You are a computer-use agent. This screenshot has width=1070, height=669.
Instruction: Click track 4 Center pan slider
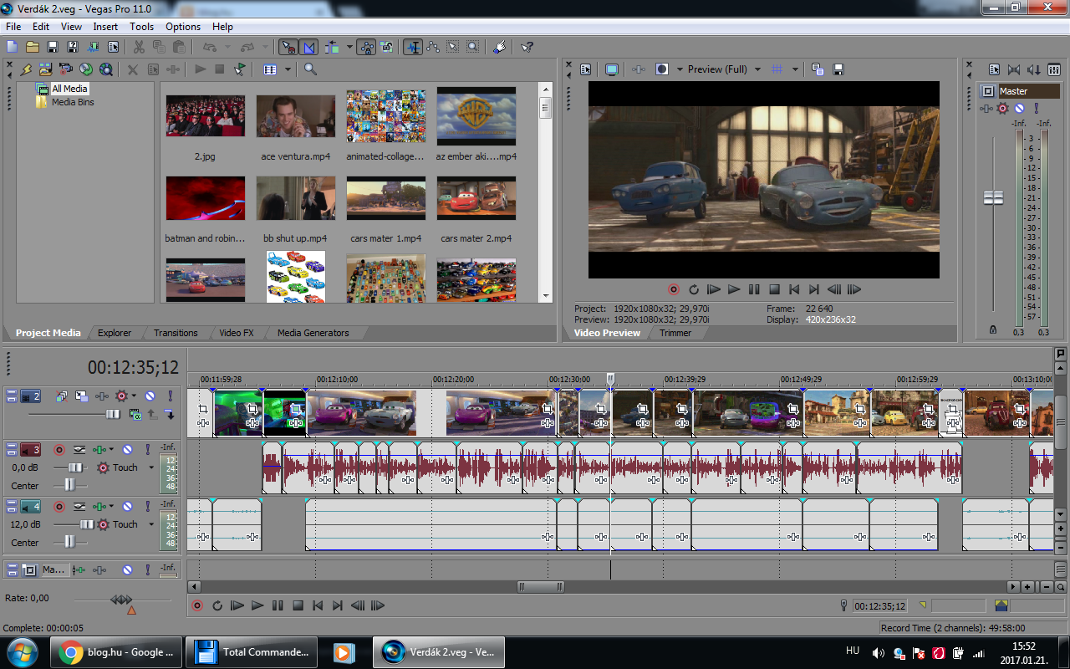tap(69, 542)
